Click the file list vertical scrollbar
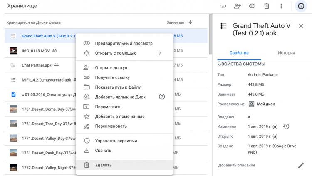This screenshot has width=312, height=176. (x=210, y=34)
